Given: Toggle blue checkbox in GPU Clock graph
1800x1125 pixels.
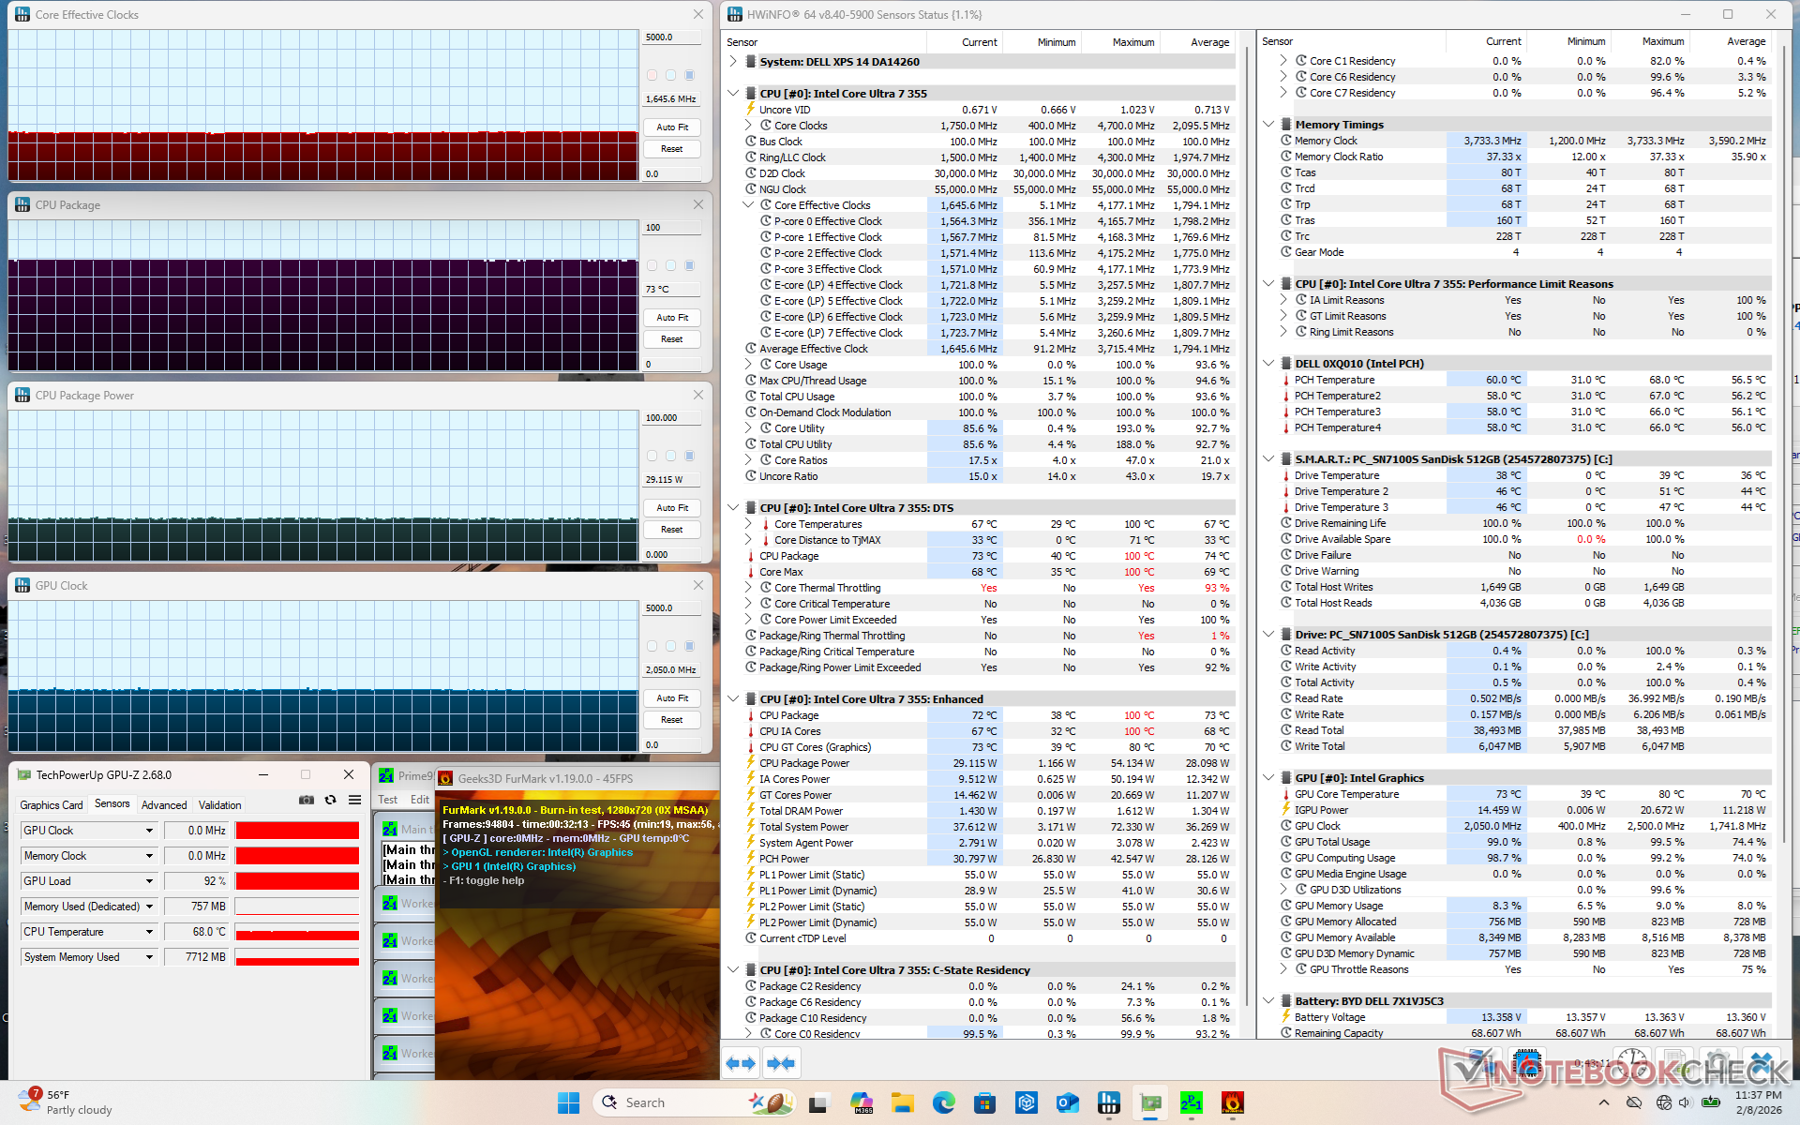Looking at the screenshot, I should [689, 646].
